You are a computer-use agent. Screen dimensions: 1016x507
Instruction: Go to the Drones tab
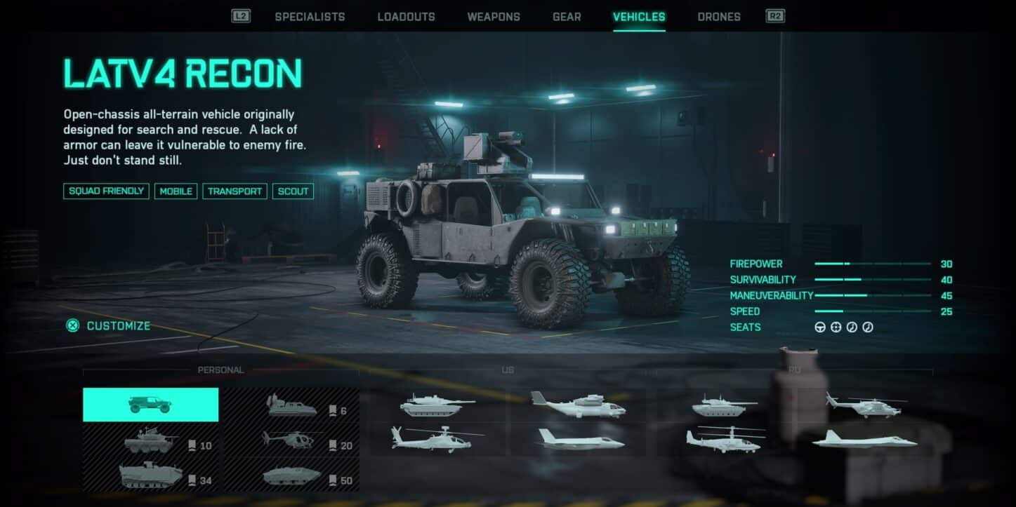(x=719, y=17)
